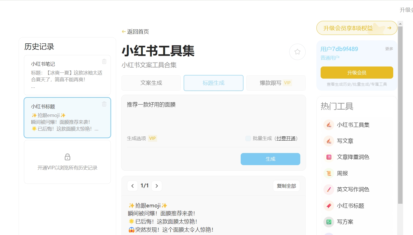
Task: Delete the 小红书笔记 history with trash icon
Action: click(104, 61)
